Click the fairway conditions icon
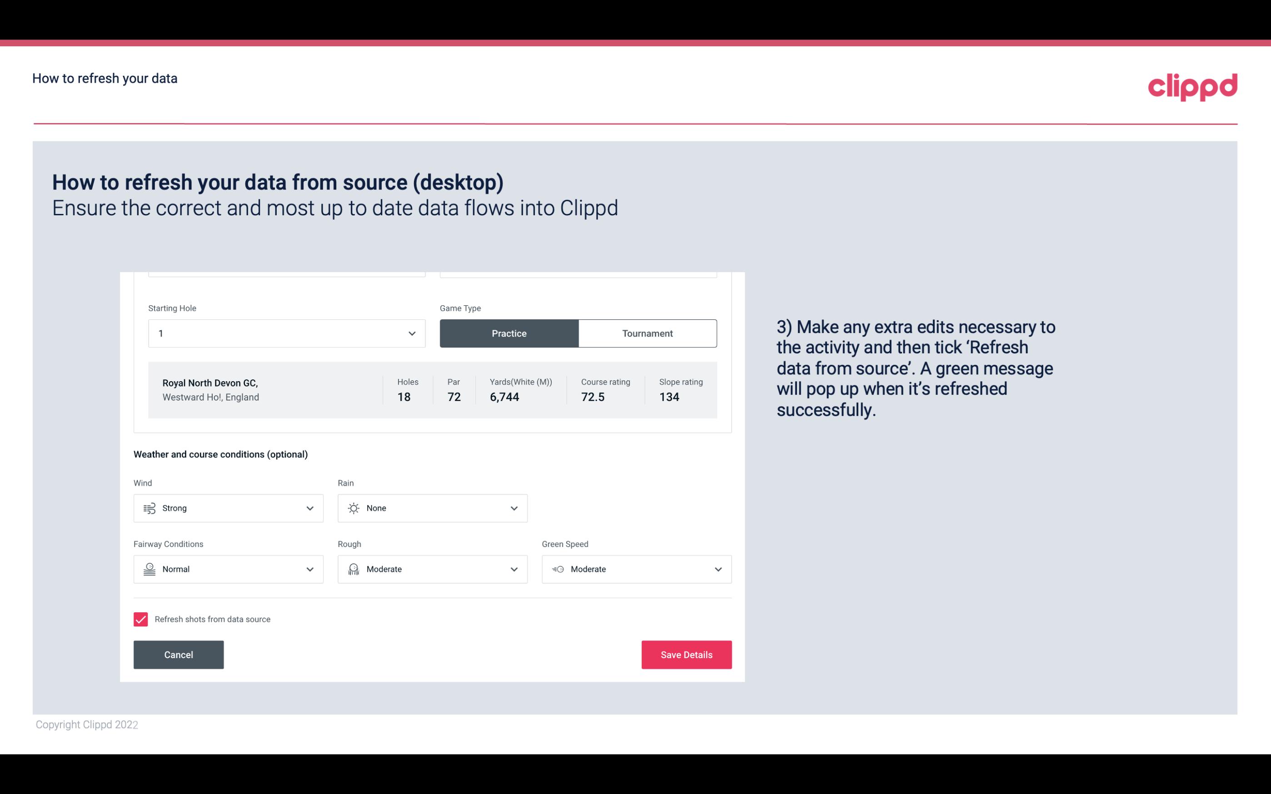The height and width of the screenshot is (794, 1271). click(148, 569)
